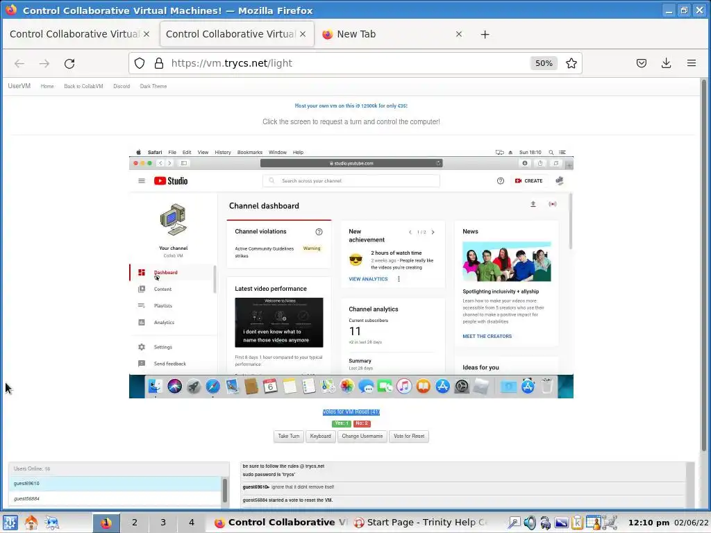Open Safari's History menu
The height and width of the screenshot is (533, 711).
tap(223, 152)
